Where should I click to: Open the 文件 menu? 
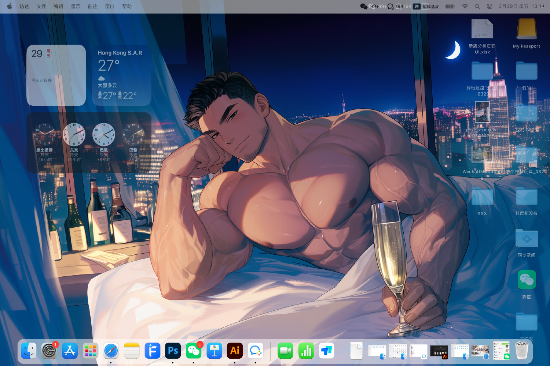[41, 6]
